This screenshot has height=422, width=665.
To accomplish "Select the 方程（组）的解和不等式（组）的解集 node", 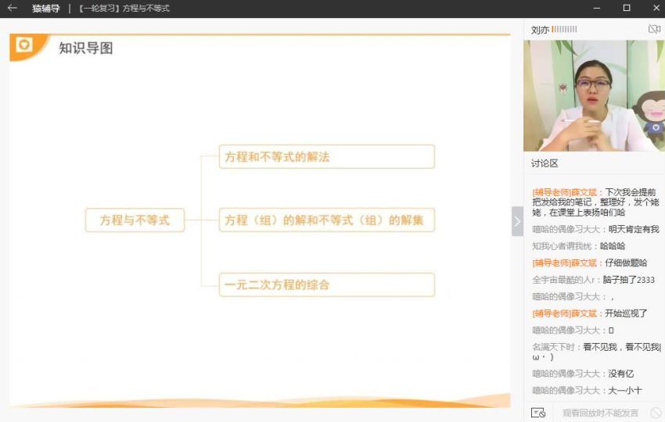I will 327,220.
